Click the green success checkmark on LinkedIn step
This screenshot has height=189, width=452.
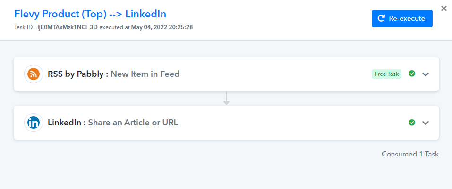(x=412, y=123)
